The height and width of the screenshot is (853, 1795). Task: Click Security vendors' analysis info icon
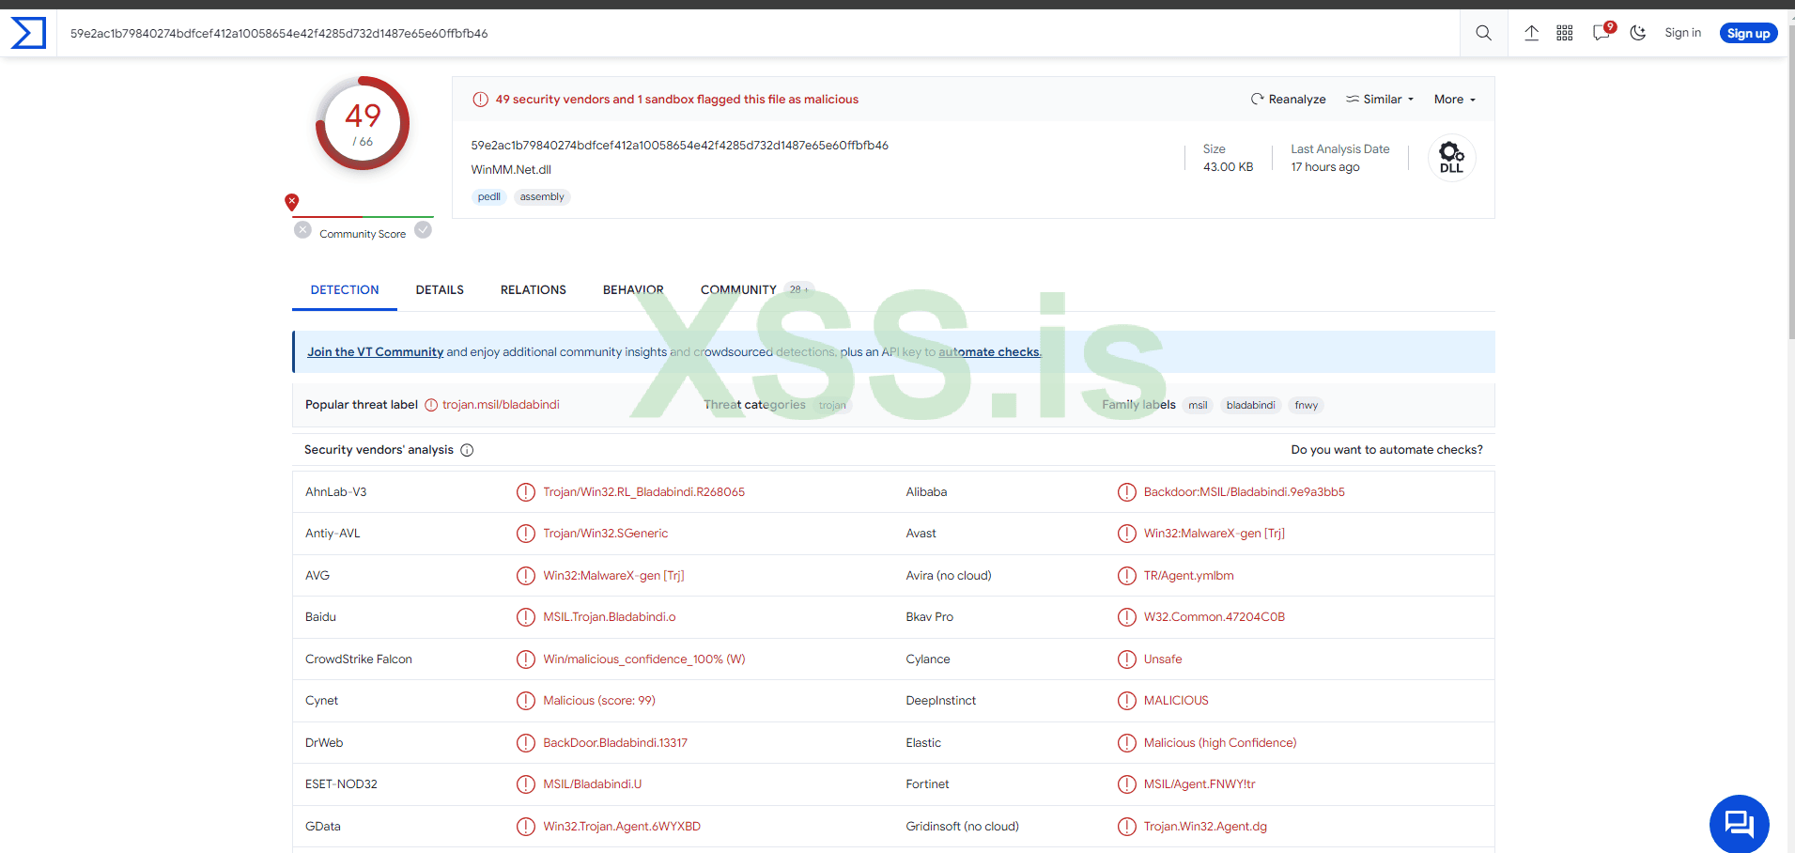(x=467, y=450)
